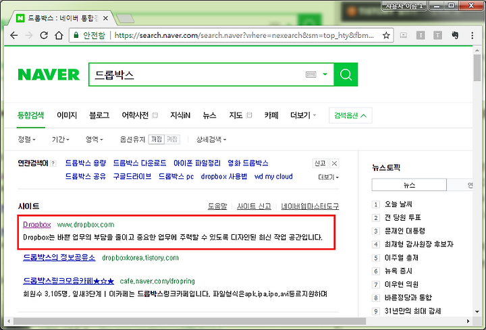Open a new browser tab
This screenshot has height=330, width=486.
click(x=125, y=19)
